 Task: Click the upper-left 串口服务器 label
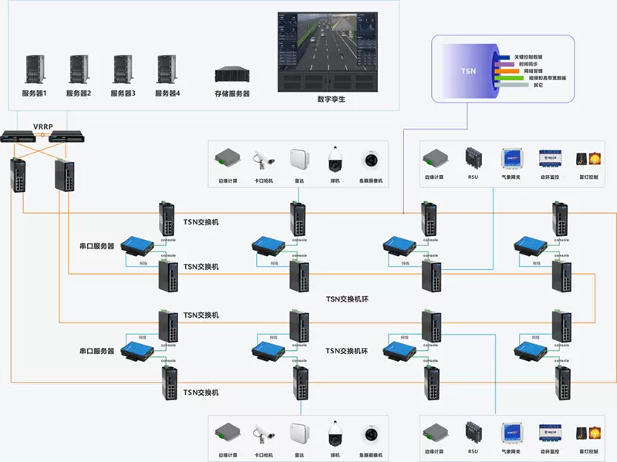click(x=97, y=247)
